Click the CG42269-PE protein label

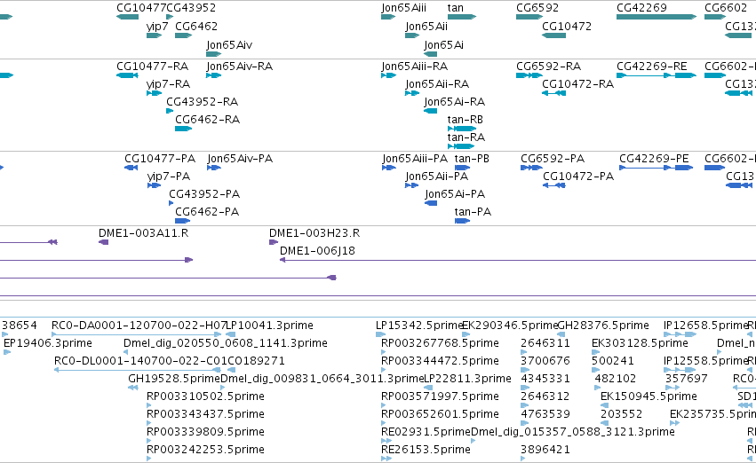(x=654, y=159)
